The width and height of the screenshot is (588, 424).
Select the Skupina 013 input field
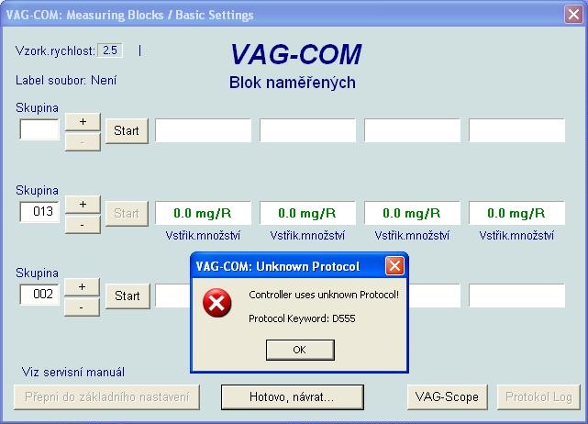coord(39,212)
